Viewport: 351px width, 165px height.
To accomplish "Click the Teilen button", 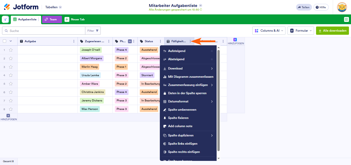I will [x=304, y=7].
